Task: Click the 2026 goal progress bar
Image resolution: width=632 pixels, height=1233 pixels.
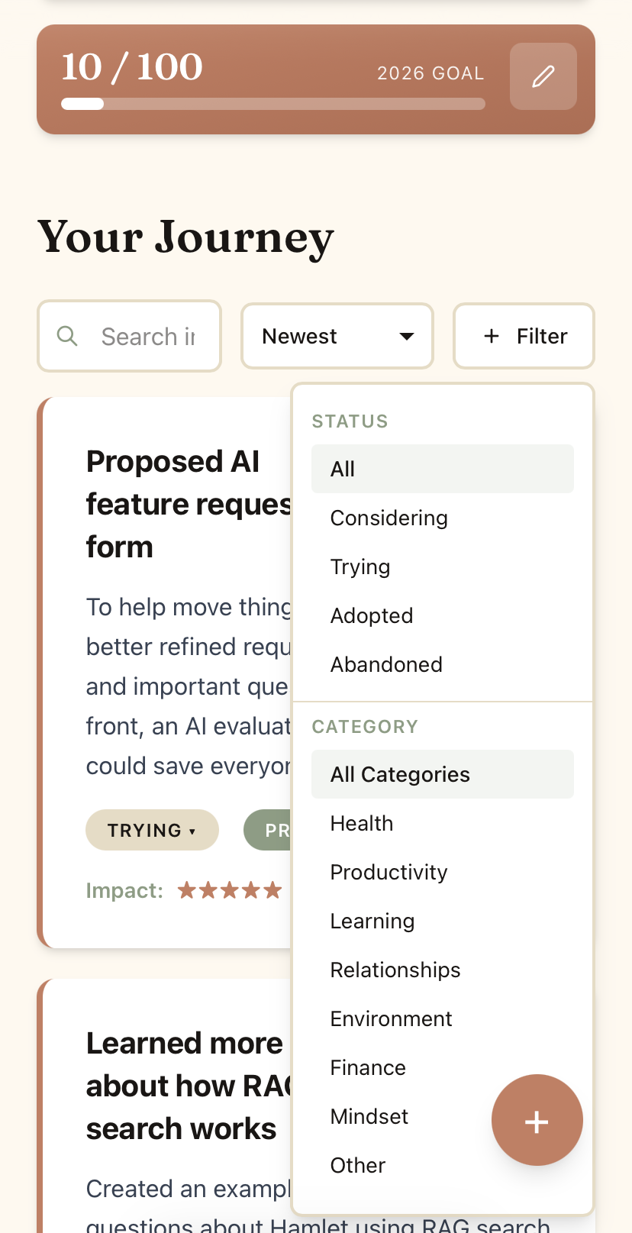Action: point(272,103)
